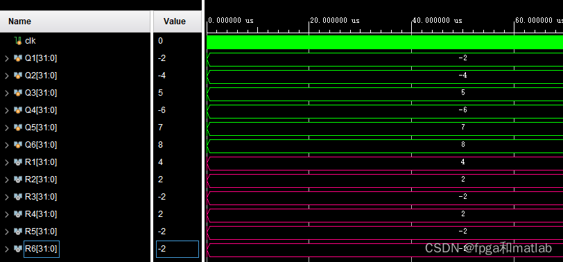This screenshot has height=262, width=563.
Task: Click the Q6 bus signal icon
Action: pyautogui.click(x=18, y=145)
